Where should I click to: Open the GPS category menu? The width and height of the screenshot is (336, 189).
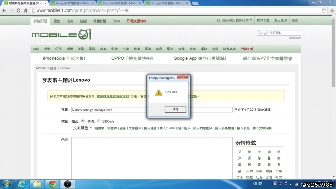tap(58, 49)
